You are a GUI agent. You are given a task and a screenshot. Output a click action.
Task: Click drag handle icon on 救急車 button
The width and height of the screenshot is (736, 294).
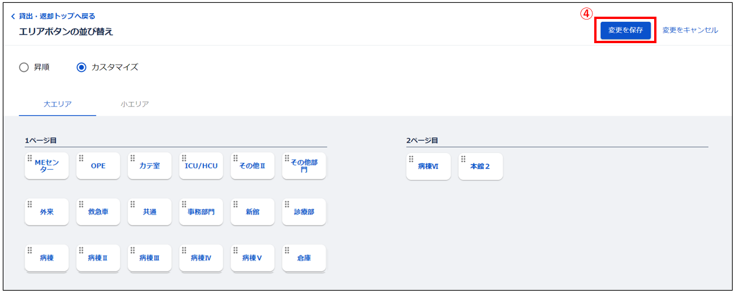click(81, 204)
